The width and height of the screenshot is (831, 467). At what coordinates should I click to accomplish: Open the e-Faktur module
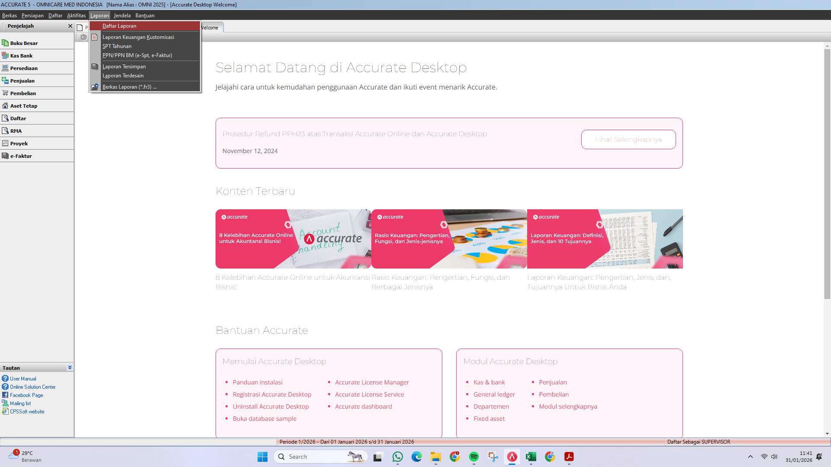pyautogui.click(x=20, y=156)
